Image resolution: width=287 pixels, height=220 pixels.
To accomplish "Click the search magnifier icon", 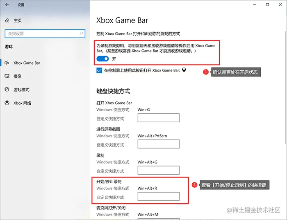I will (x=81, y=34).
